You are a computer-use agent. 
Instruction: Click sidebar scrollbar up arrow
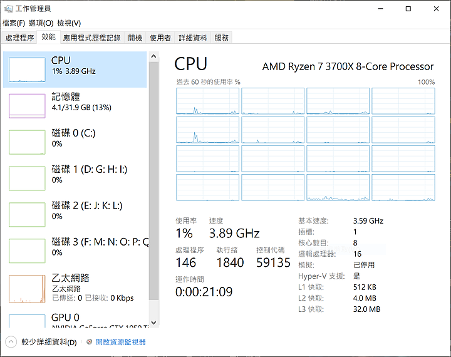[153, 56]
